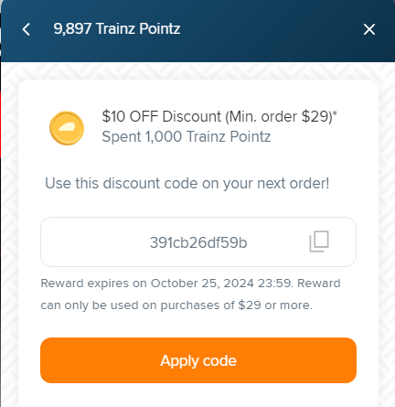Click the red strip on the left edge

click(0, 124)
